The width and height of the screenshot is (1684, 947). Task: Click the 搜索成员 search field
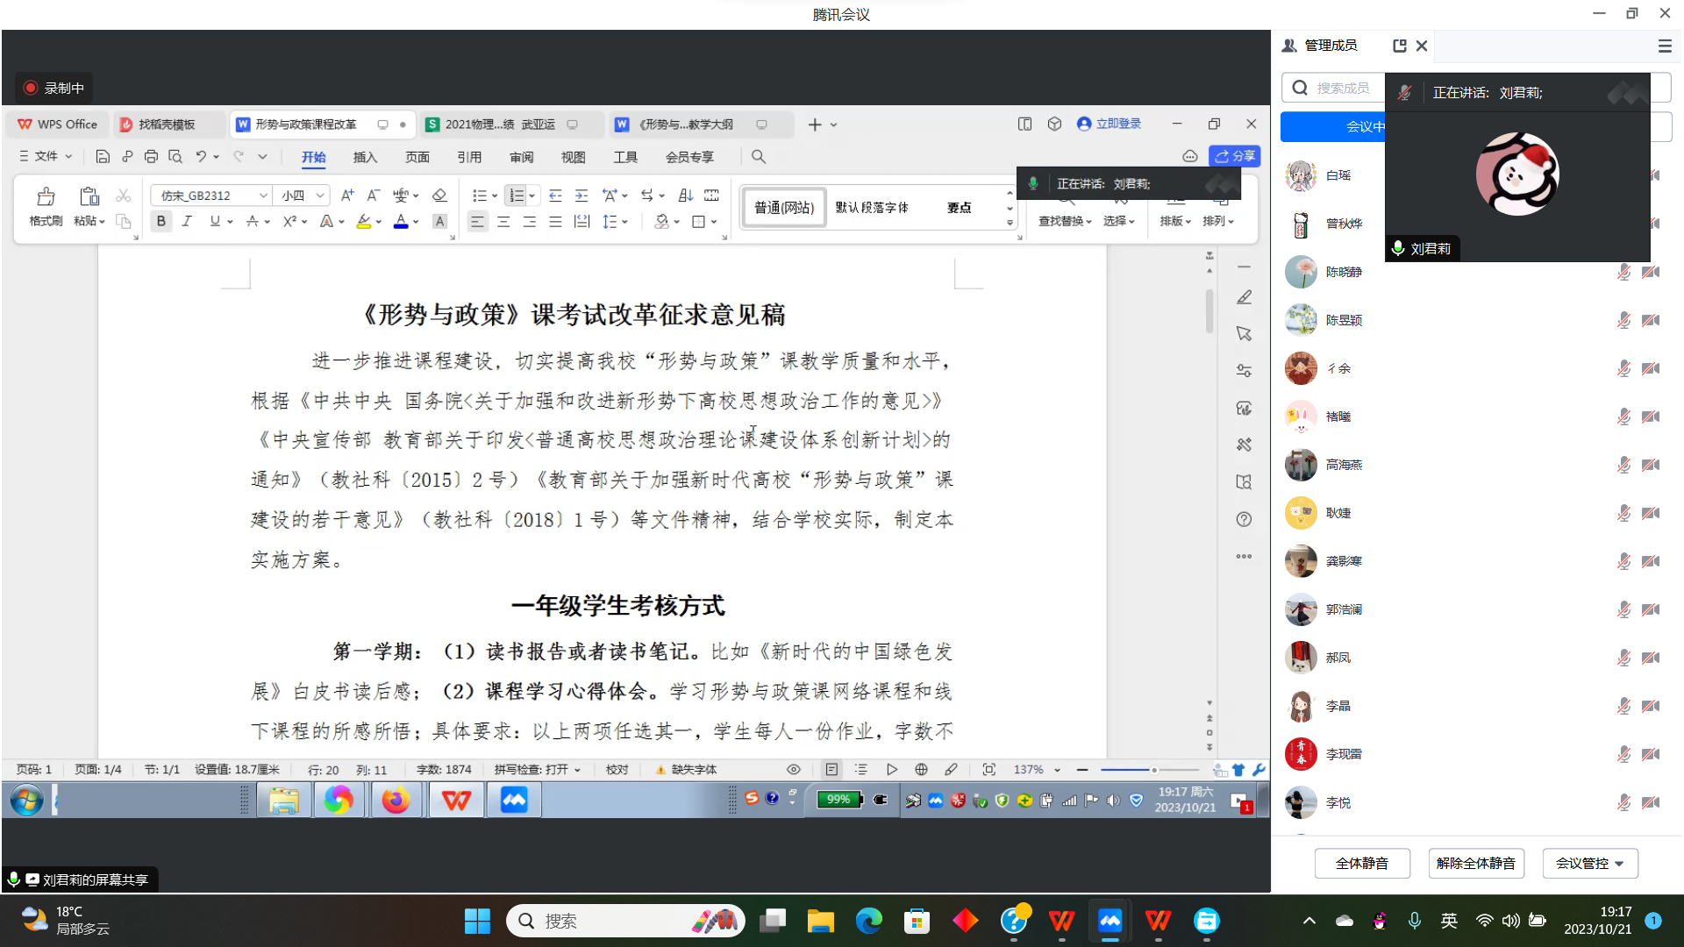pyautogui.click(x=1342, y=88)
